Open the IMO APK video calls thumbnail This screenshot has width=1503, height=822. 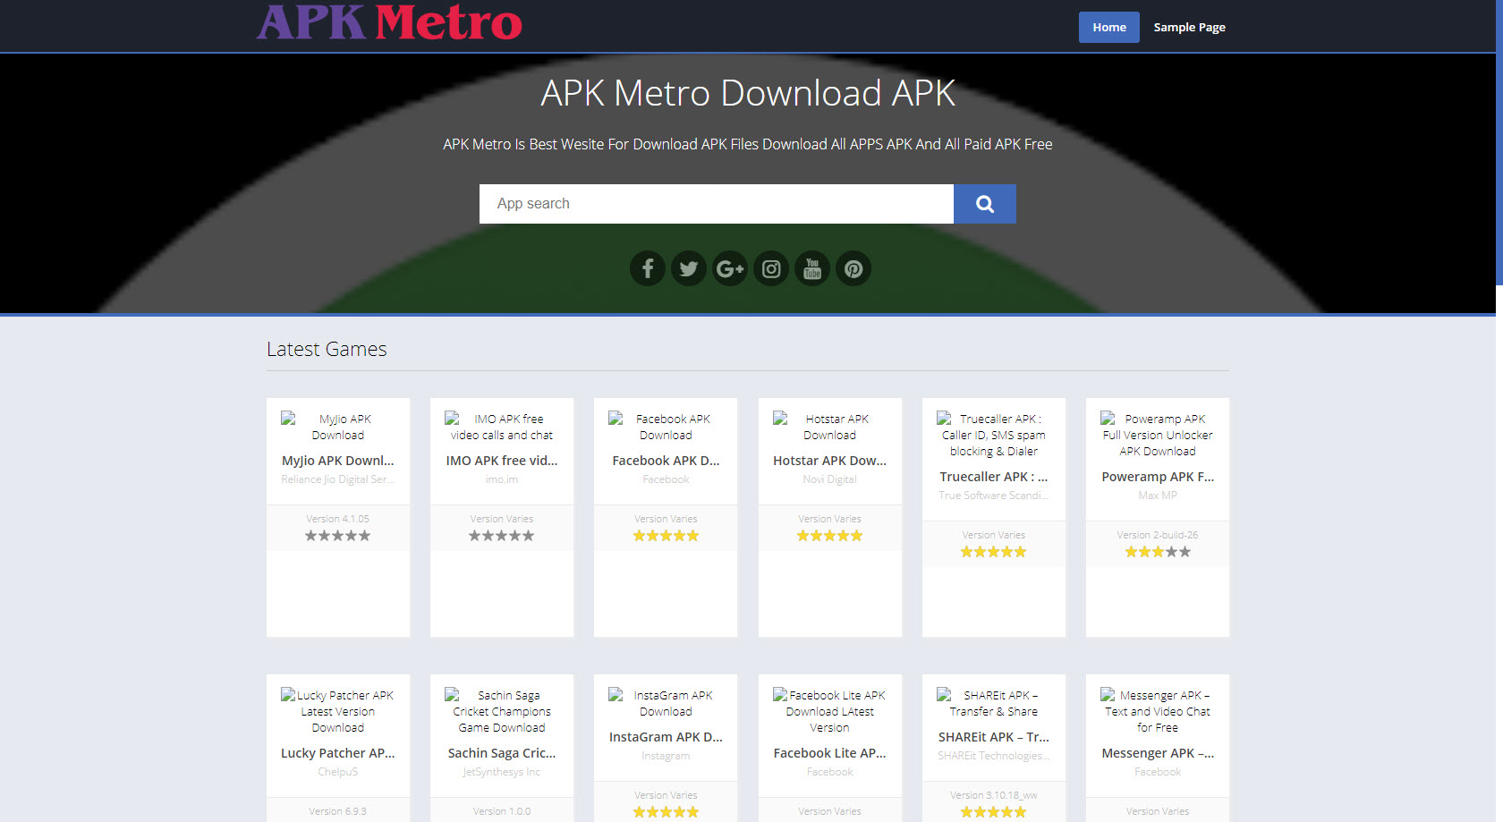501,426
